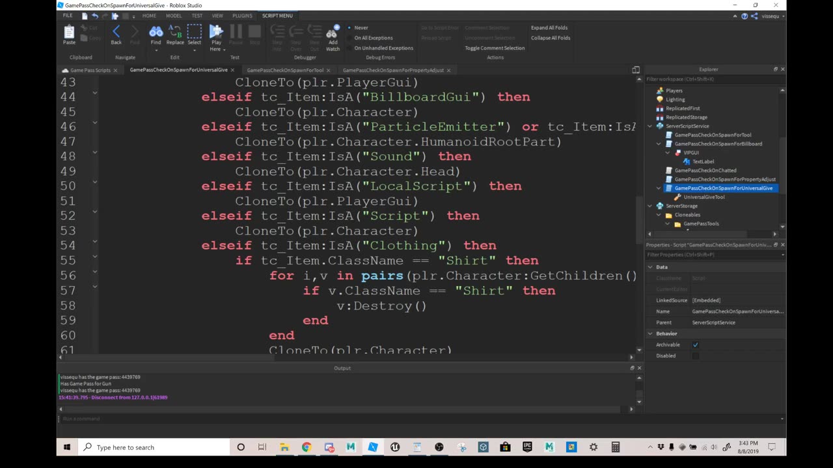Switch to PLUGINS ribbon tab
Viewport: 833px width, 468px height.
coord(242,16)
